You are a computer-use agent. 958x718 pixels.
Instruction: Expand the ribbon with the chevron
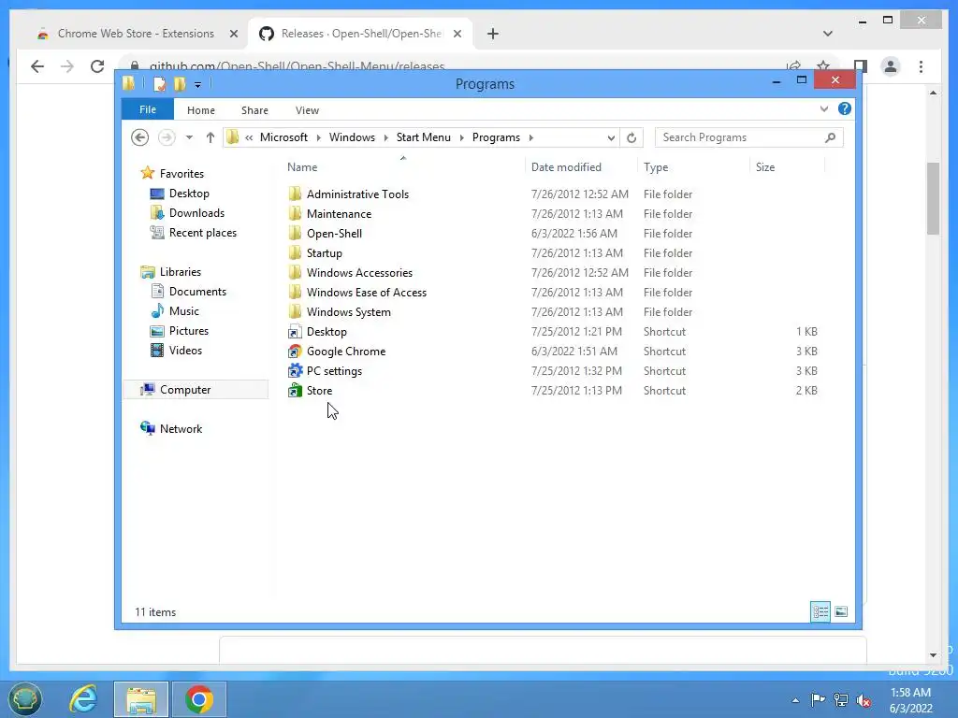[x=824, y=108]
